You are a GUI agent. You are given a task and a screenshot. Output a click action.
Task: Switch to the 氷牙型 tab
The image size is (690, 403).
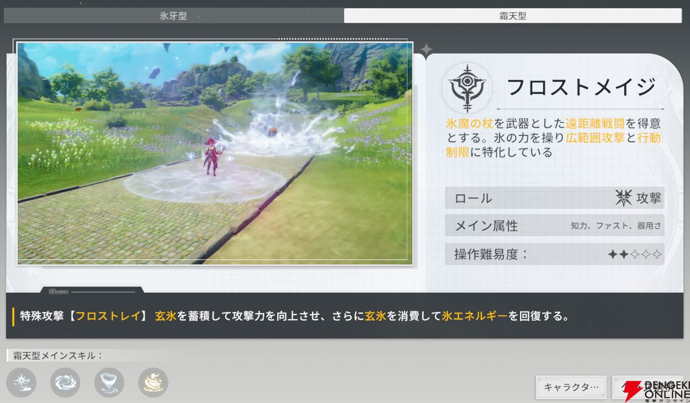(x=173, y=16)
